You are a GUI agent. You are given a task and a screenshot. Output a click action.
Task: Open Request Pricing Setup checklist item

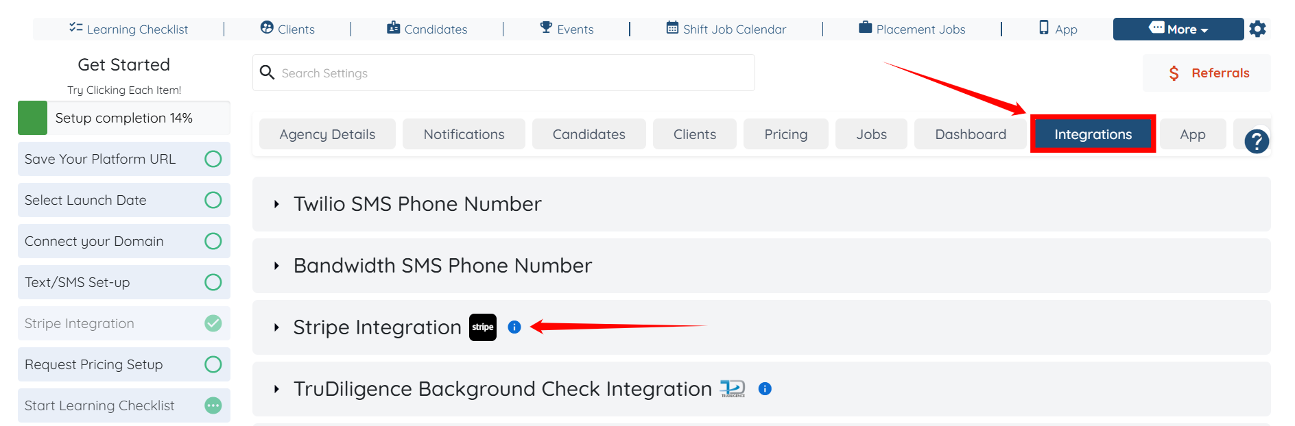tap(94, 364)
